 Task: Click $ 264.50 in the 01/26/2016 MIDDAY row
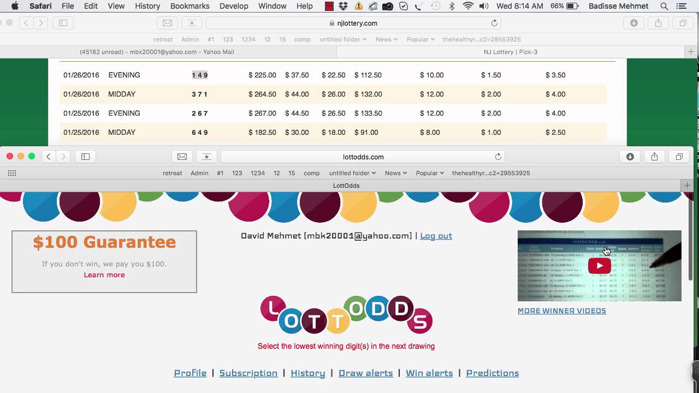pyautogui.click(x=262, y=94)
